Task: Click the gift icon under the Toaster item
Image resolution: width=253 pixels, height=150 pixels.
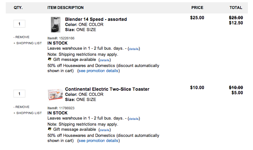Action: 50,129
